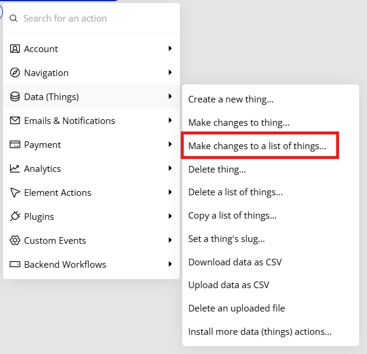Click the Plugins plug icon
The width and height of the screenshot is (367, 354).
[15, 216]
